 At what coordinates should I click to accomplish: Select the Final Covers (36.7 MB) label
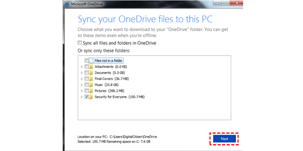click(x=112, y=79)
